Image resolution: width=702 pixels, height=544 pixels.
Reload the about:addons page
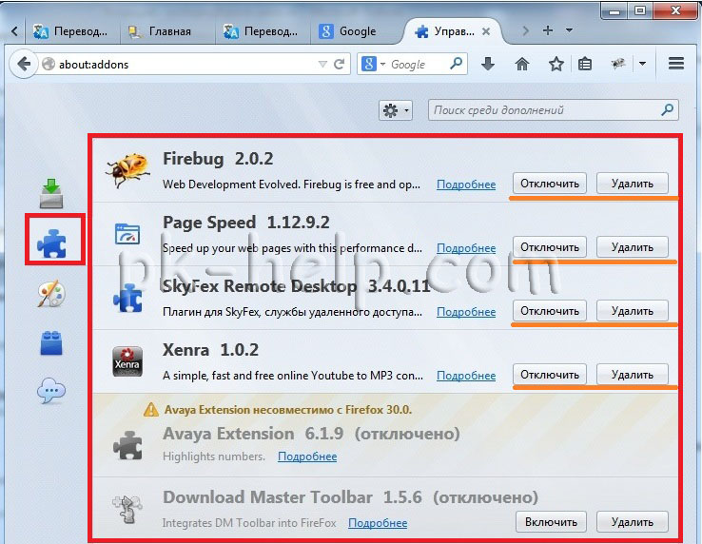[x=340, y=64]
